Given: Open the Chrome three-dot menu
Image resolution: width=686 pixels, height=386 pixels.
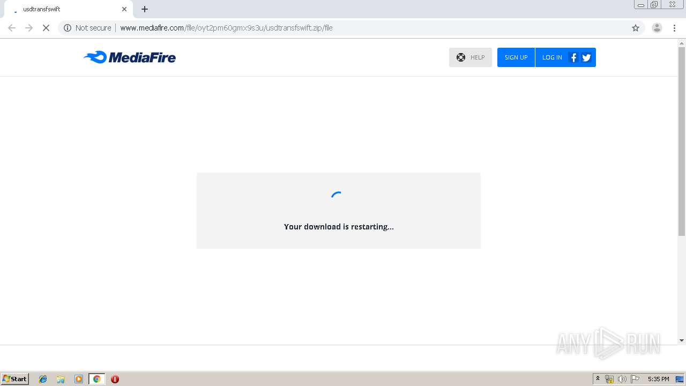Looking at the screenshot, I should 674,28.
